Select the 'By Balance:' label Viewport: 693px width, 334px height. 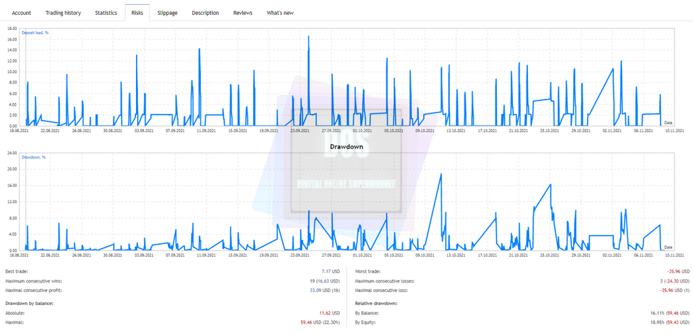367,313
